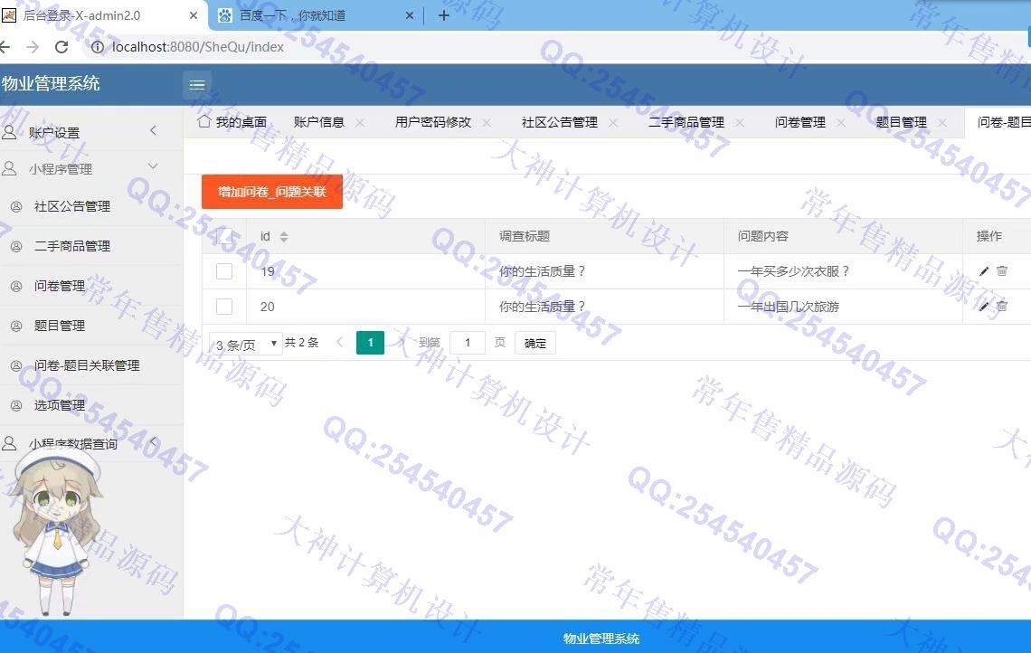Screen dimensions: 1031x653
Task: Click 确定 pagination confirm button
Action: [x=535, y=344]
